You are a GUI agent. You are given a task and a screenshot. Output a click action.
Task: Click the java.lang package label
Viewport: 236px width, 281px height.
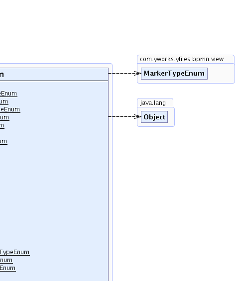coord(153,103)
